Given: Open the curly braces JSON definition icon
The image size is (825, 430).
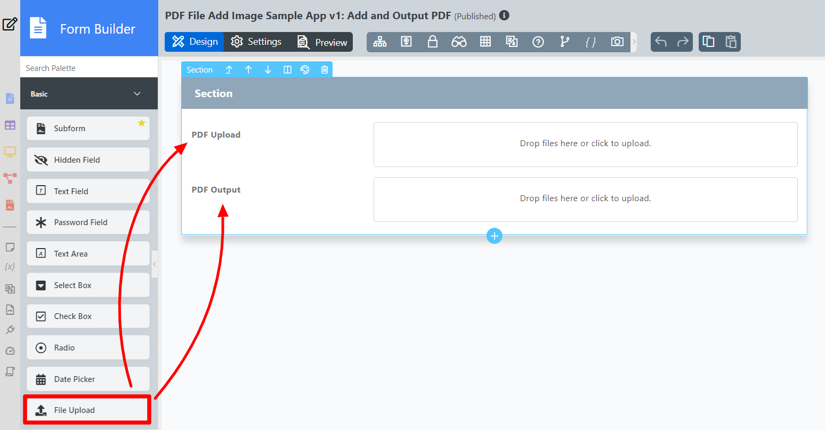Looking at the screenshot, I should click(x=591, y=42).
